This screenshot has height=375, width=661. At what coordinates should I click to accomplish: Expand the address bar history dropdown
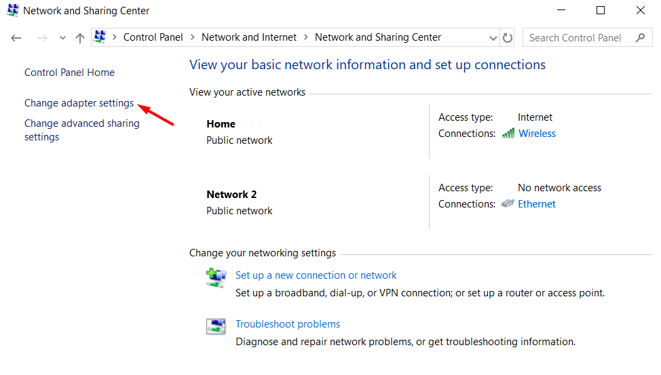tap(492, 38)
